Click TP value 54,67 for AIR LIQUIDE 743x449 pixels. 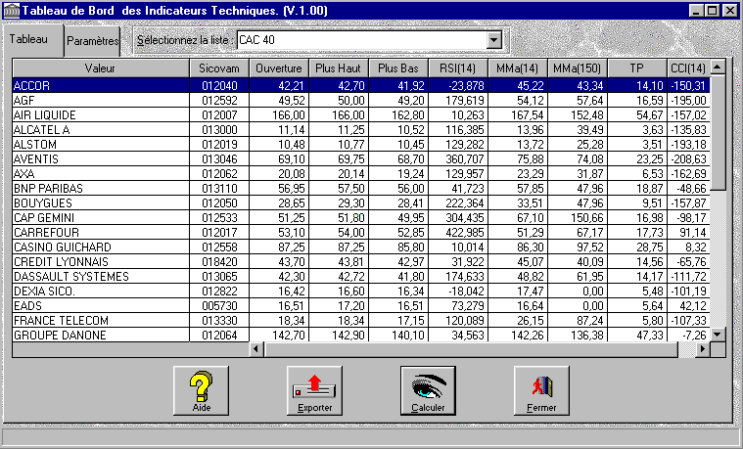point(650,115)
